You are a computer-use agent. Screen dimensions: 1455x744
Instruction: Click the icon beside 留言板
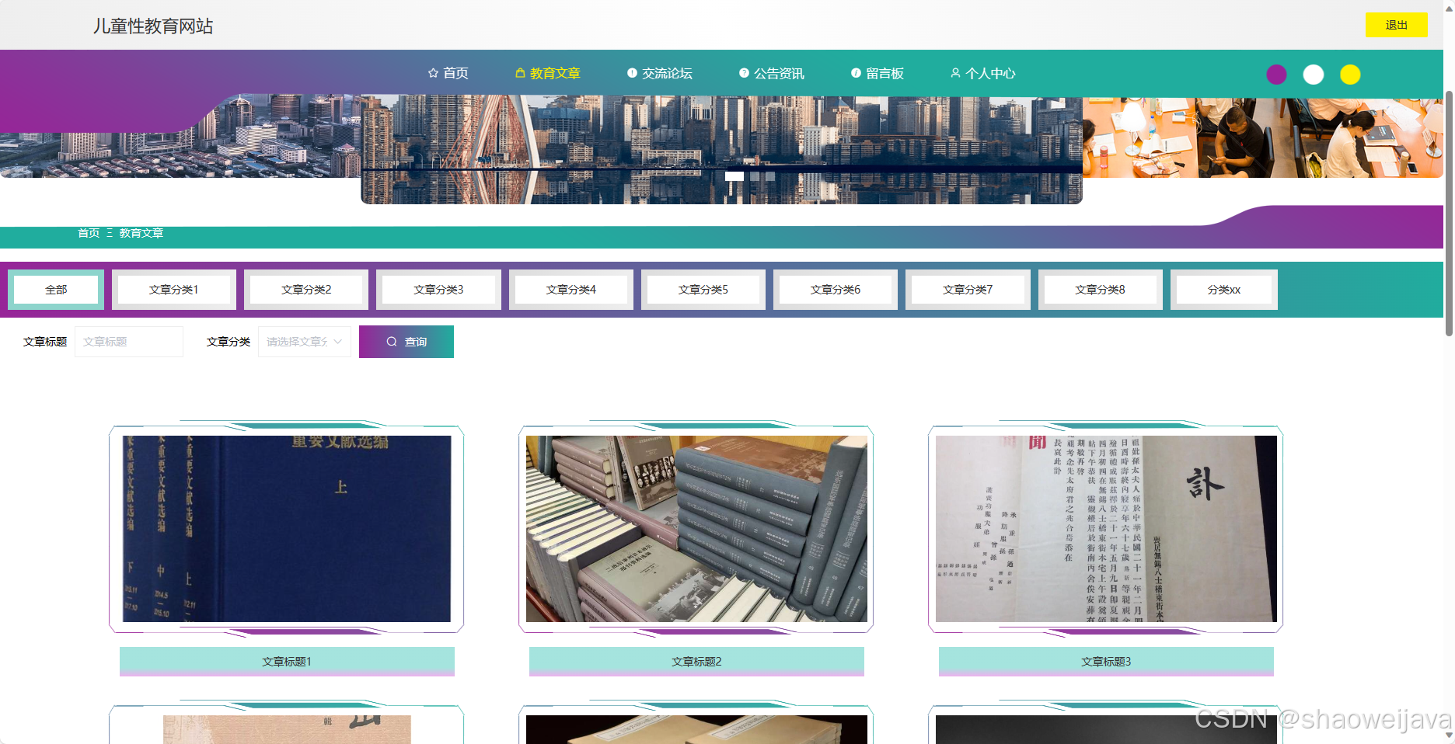point(856,73)
